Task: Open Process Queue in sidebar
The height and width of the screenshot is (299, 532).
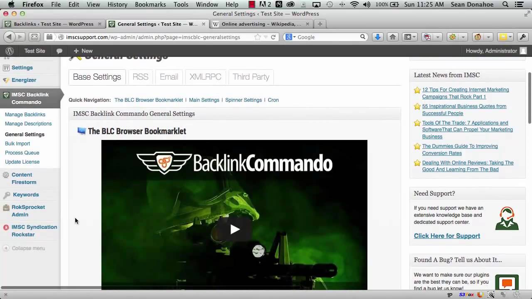Action: (22, 153)
